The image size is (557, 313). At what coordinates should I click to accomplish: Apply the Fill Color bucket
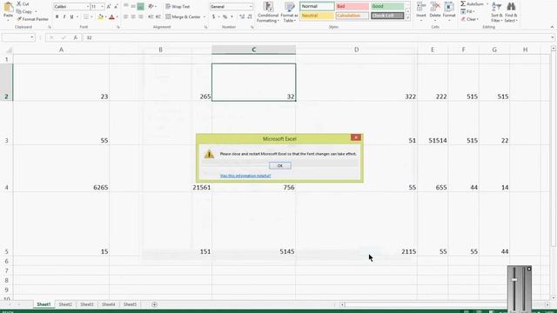pyautogui.click(x=101, y=17)
